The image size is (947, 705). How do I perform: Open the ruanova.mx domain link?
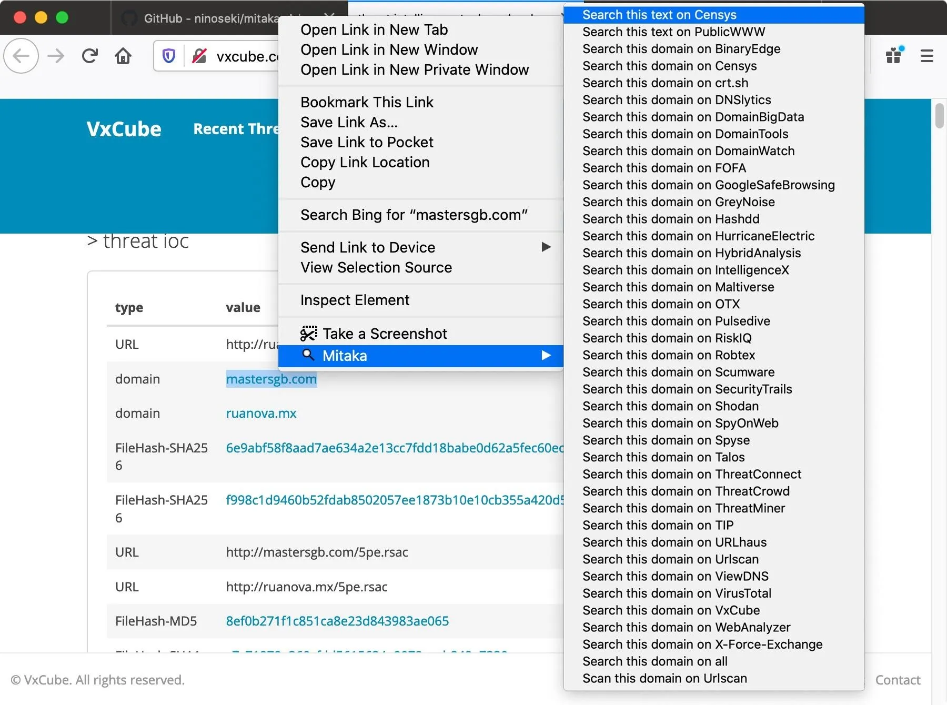(261, 414)
